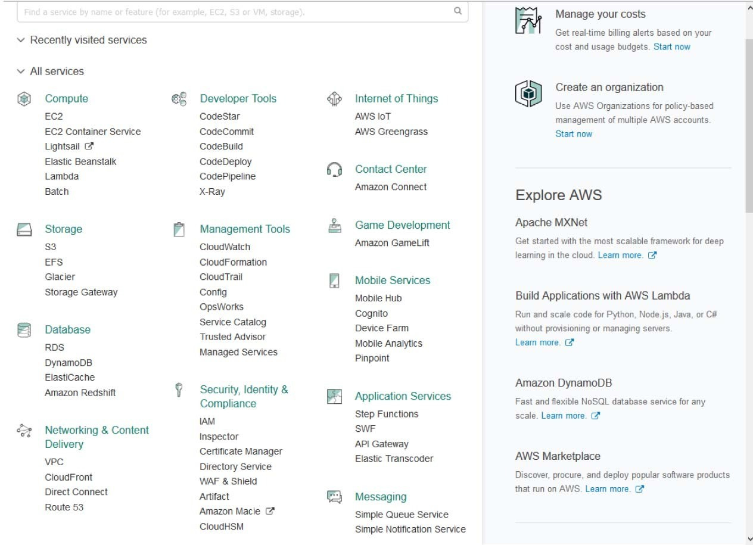Open the CodePipeline service
Screen dimensions: 753x545
(228, 176)
